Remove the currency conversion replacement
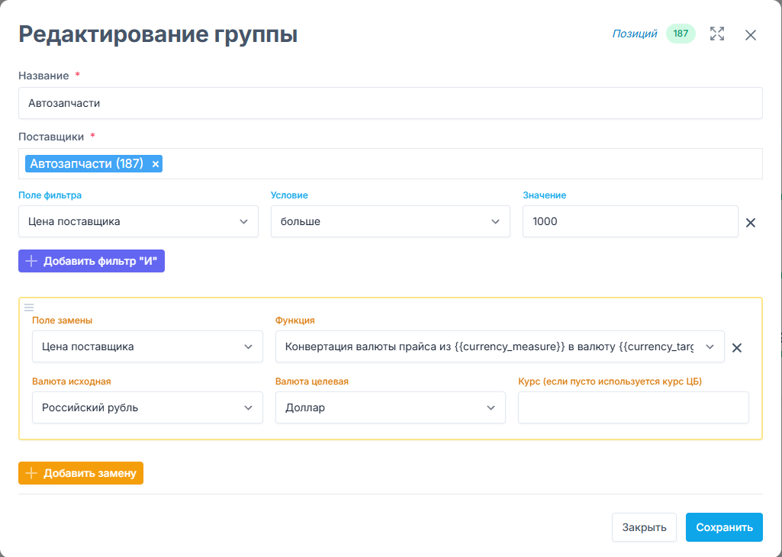 tap(737, 348)
